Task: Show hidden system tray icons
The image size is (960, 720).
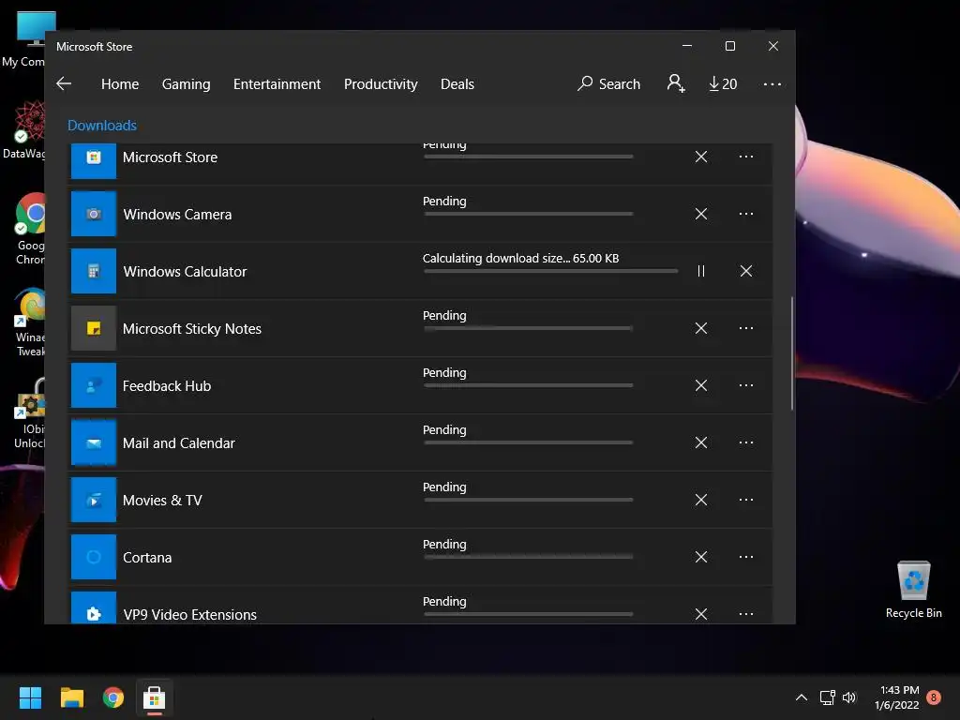Action: click(801, 697)
